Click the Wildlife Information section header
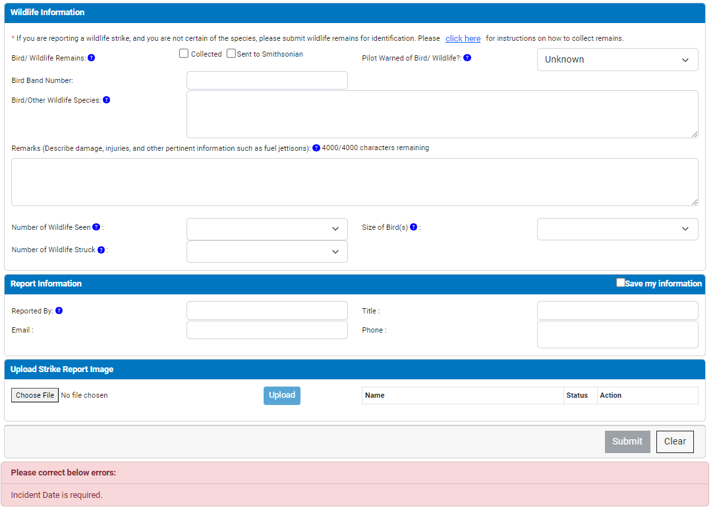The width and height of the screenshot is (717, 513). [355, 13]
